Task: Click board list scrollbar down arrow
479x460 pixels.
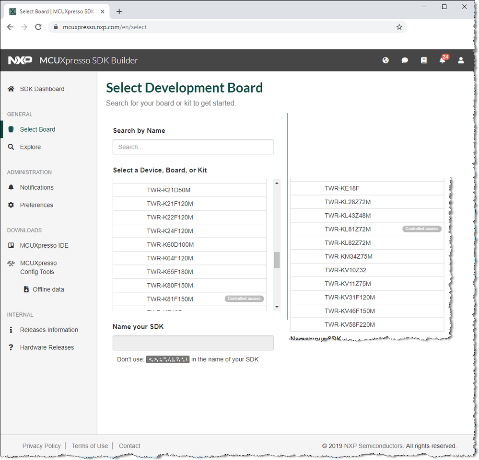Action: point(277,307)
